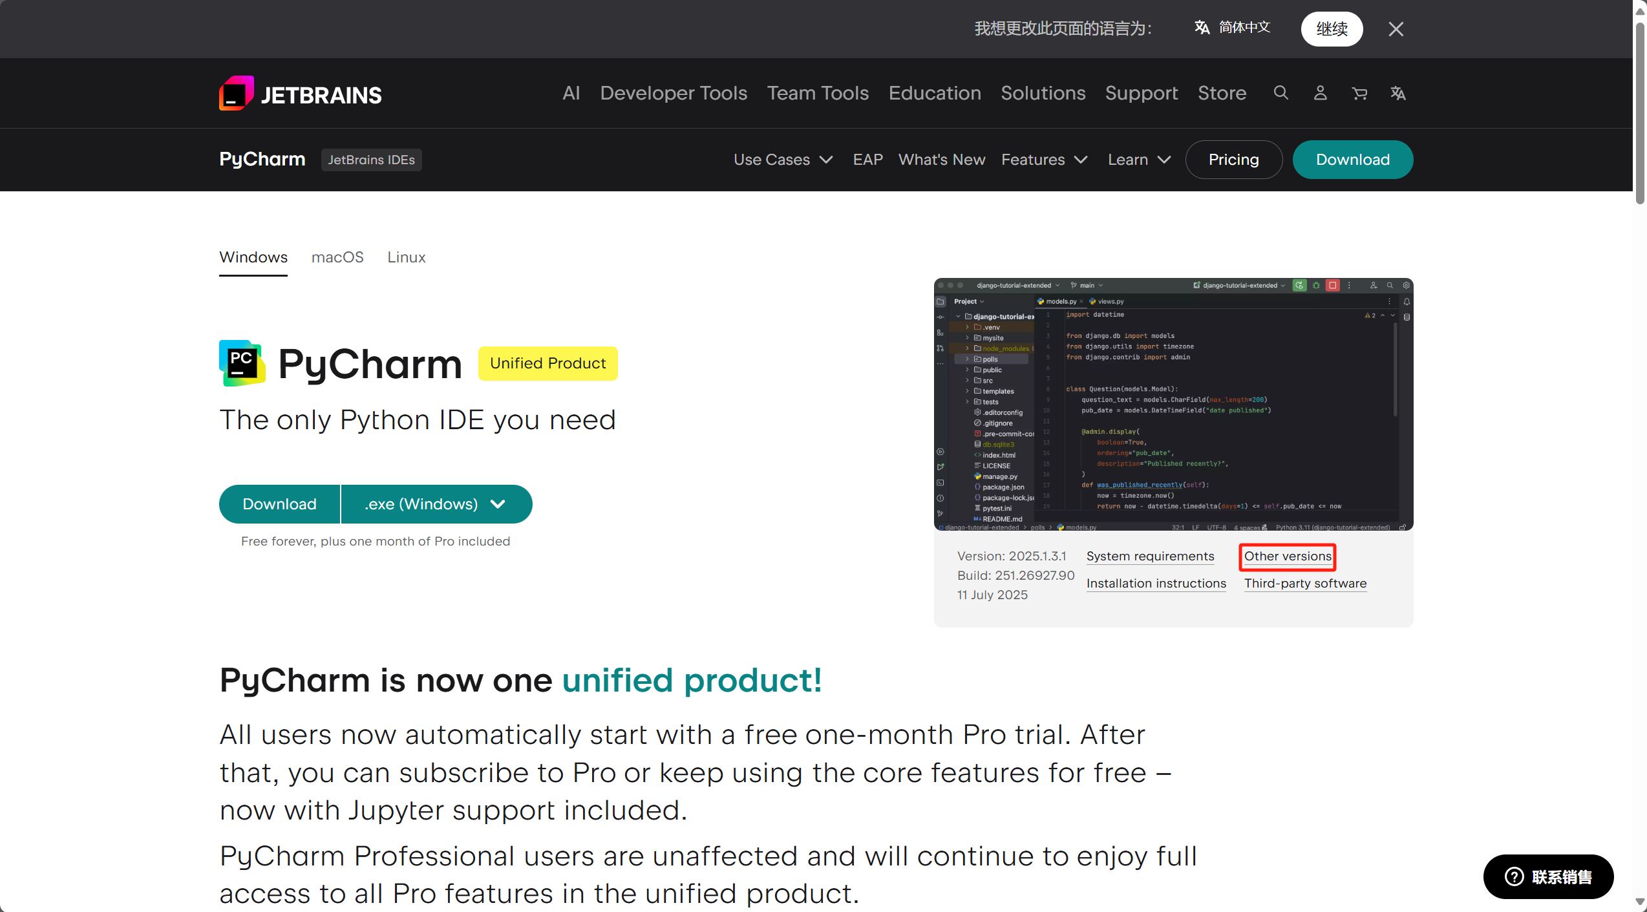The height and width of the screenshot is (912, 1647).
Task: Click the PyCharm PC logo icon
Action: (242, 363)
